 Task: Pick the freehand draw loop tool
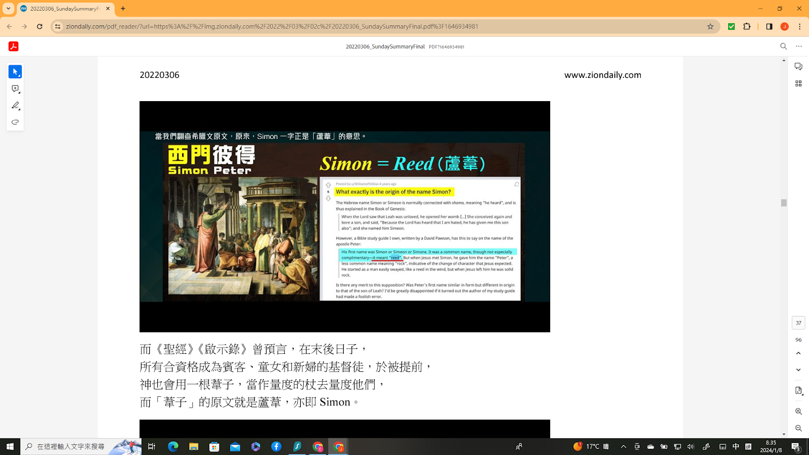click(15, 122)
